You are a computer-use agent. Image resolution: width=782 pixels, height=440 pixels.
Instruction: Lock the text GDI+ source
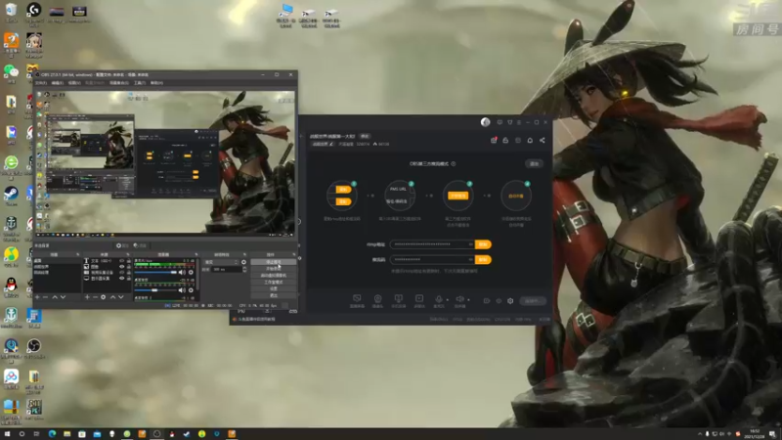click(x=129, y=261)
